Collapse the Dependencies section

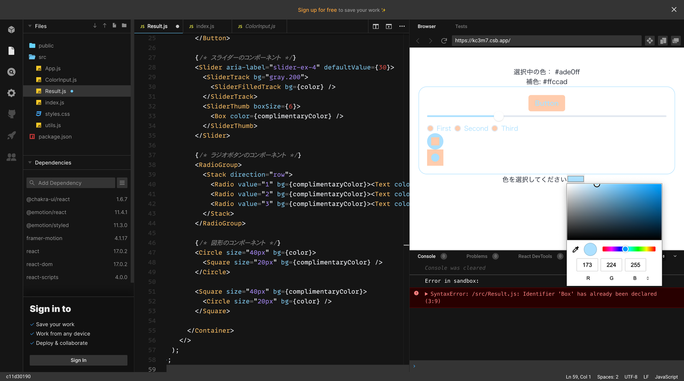pos(30,163)
